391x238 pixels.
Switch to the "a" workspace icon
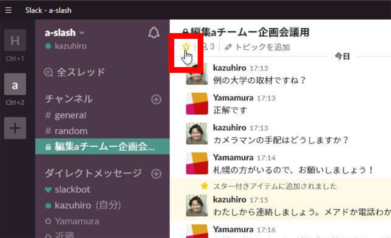[15, 84]
